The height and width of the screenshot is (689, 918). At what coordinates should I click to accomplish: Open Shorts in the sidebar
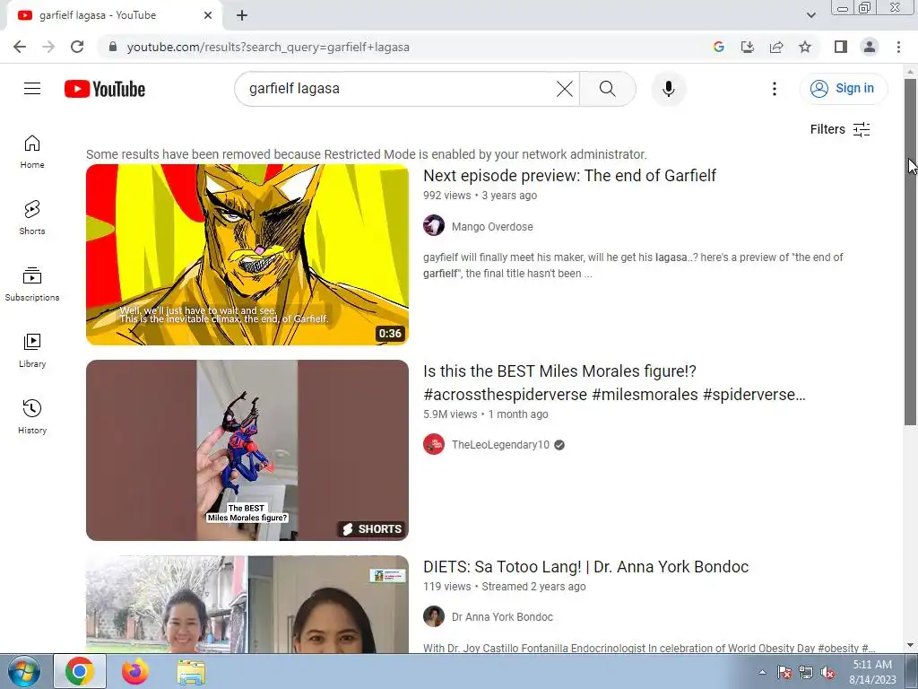click(x=32, y=218)
